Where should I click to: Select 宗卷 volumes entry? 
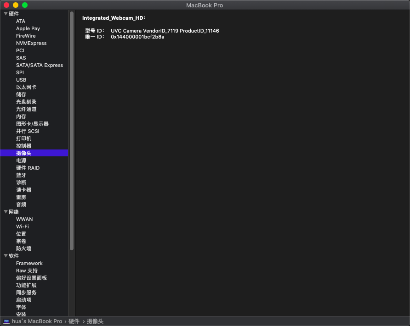[21, 241]
